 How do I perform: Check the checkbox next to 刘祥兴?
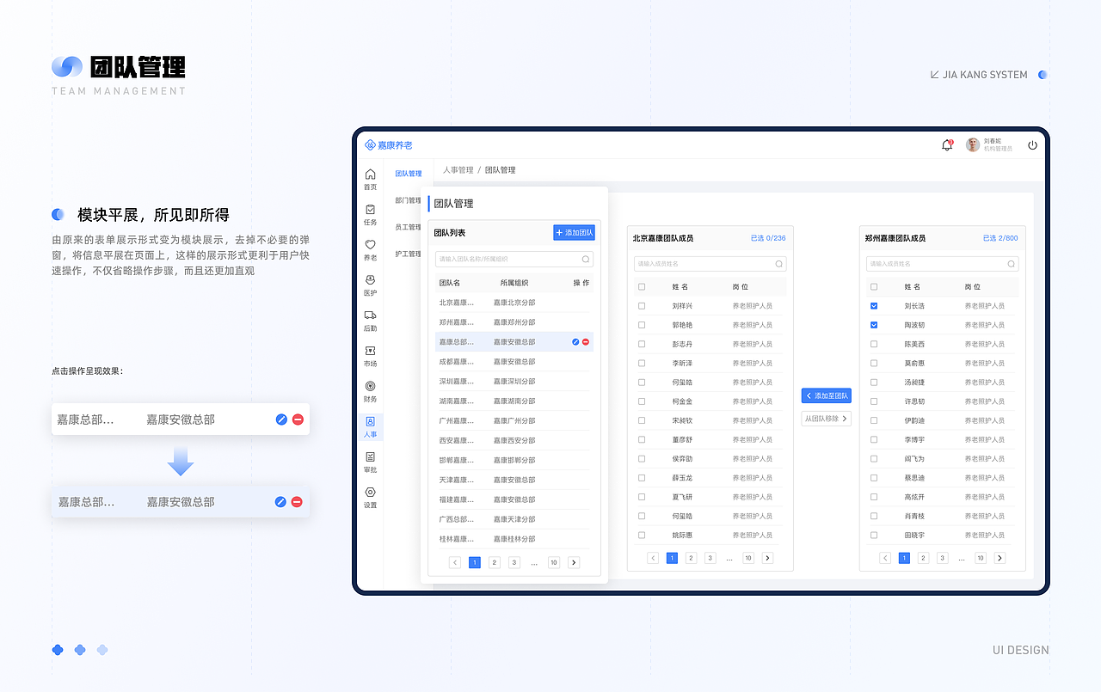pos(642,305)
